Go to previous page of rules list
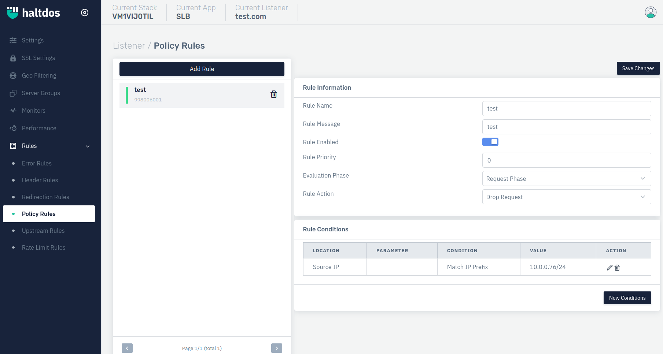Viewport: 663px width, 354px height. coord(127,348)
